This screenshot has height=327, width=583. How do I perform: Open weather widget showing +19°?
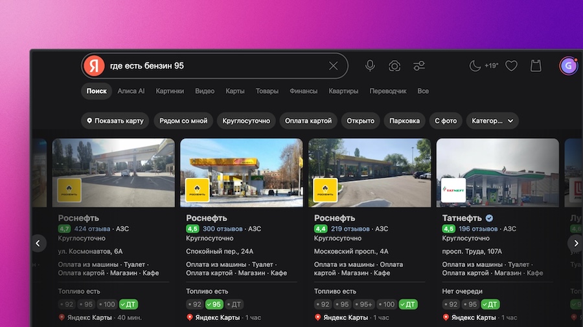[483, 66]
